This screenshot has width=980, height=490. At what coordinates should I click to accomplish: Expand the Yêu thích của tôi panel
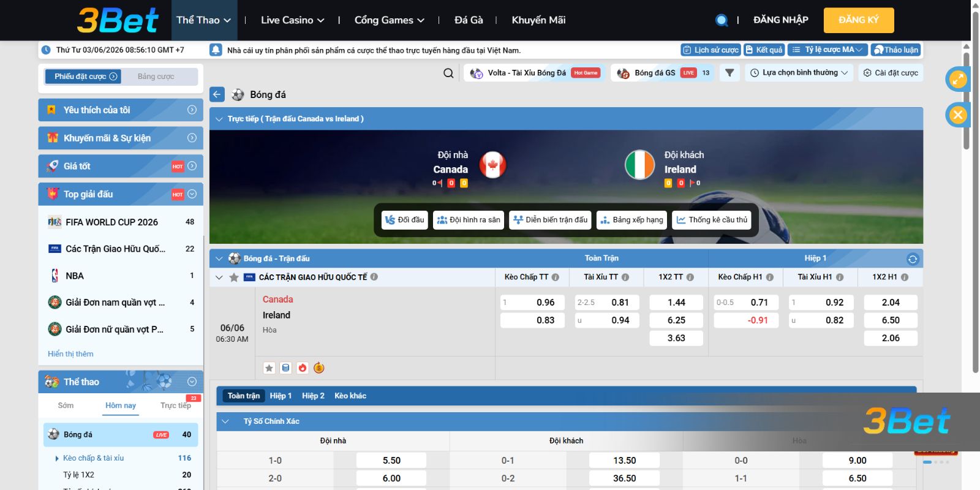(x=121, y=110)
